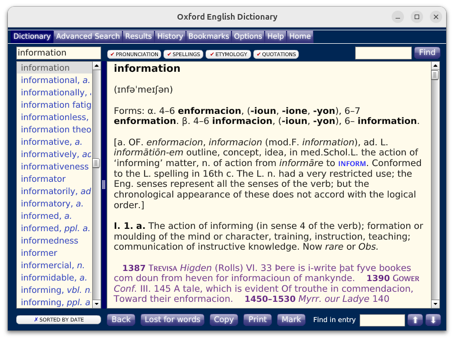Open the Bookmarks tab

tap(209, 36)
